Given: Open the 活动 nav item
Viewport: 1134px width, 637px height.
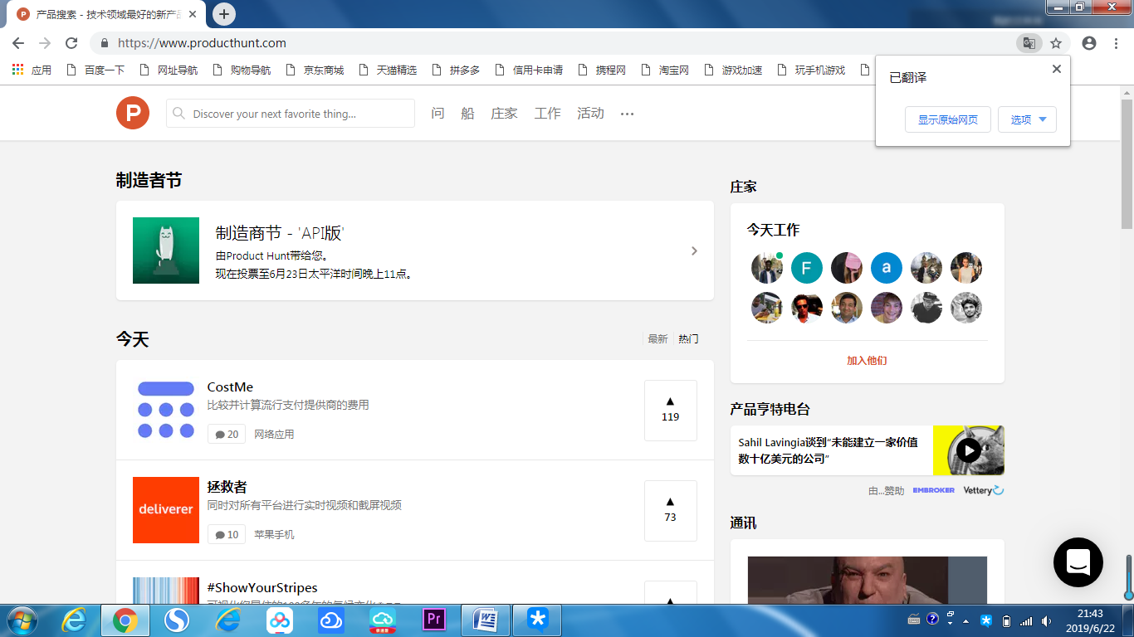Looking at the screenshot, I should (x=590, y=114).
